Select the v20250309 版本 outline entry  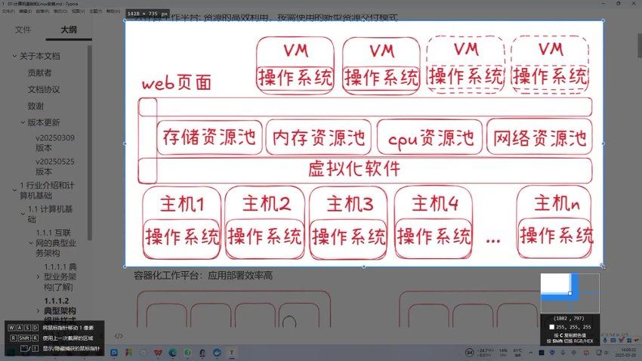coord(54,144)
